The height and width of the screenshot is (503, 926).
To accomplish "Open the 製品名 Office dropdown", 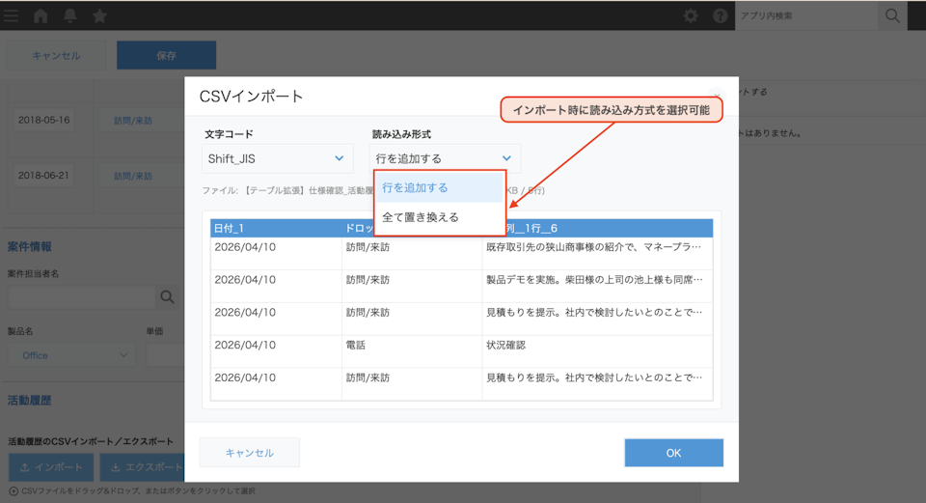I will (72, 355).
